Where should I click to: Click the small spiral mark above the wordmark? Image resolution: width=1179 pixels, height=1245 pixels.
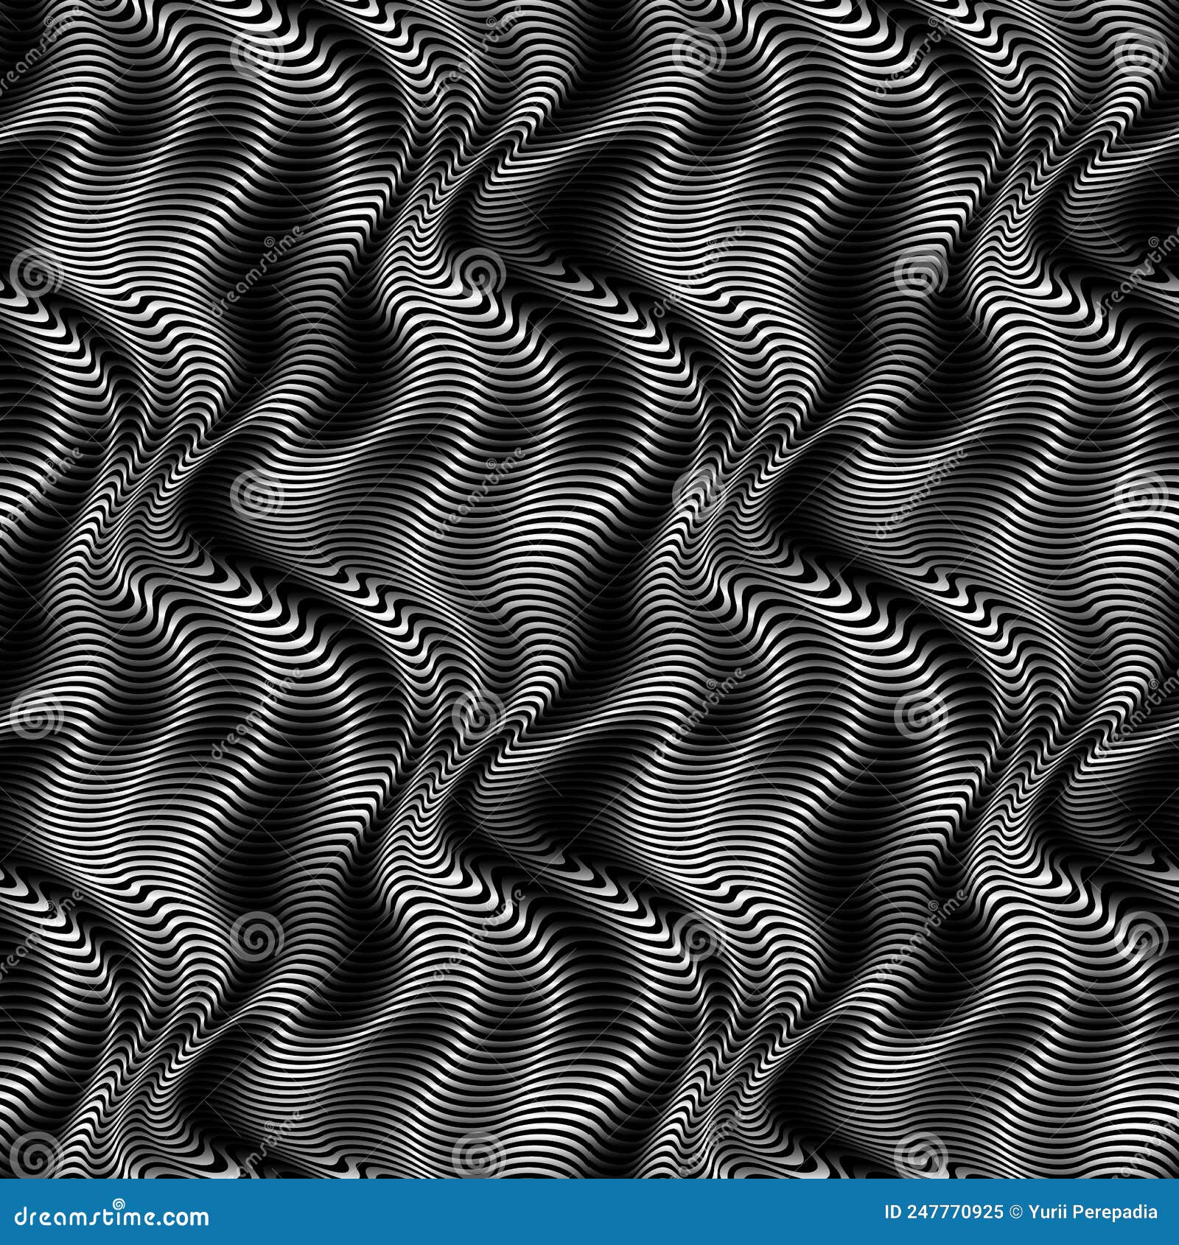(x=118, y=1202)
